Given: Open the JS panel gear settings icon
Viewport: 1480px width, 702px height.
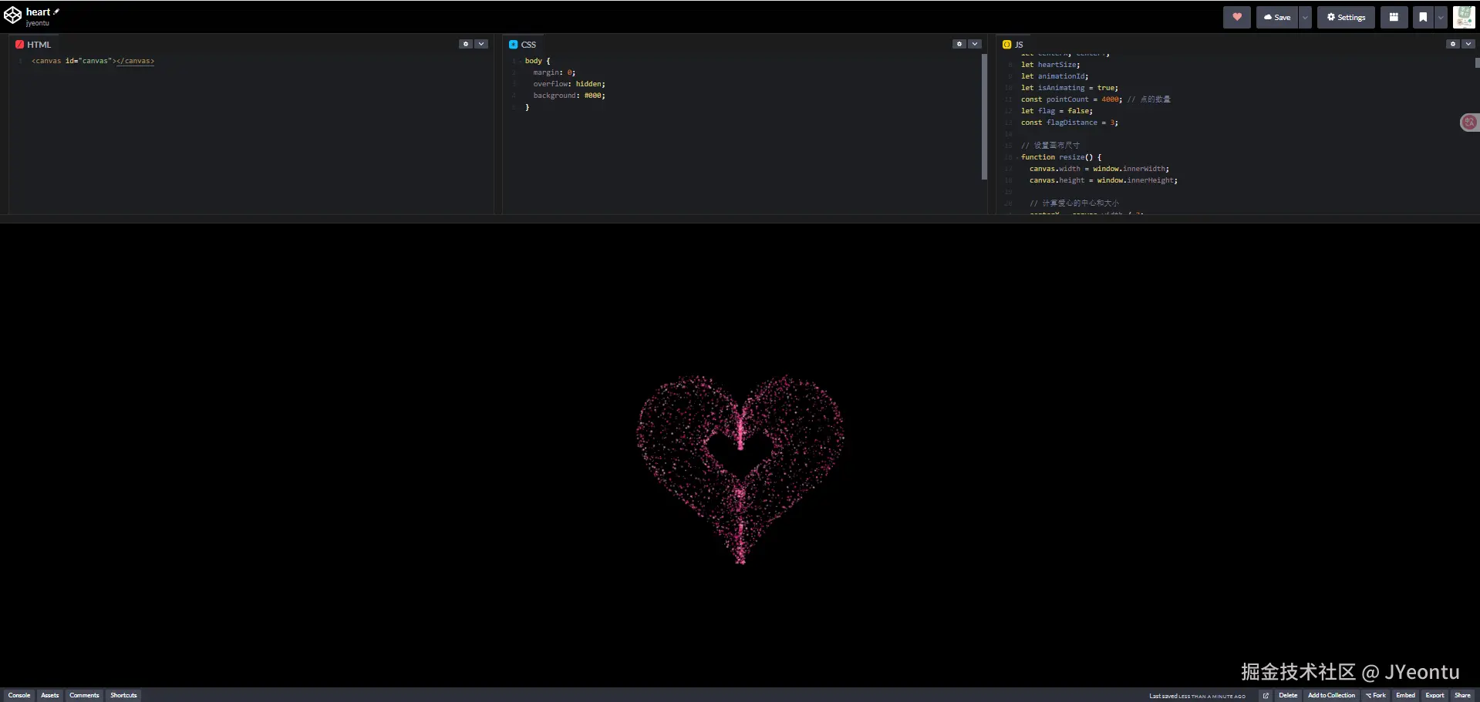Looking at the screenshot, I should point(1453,44).
